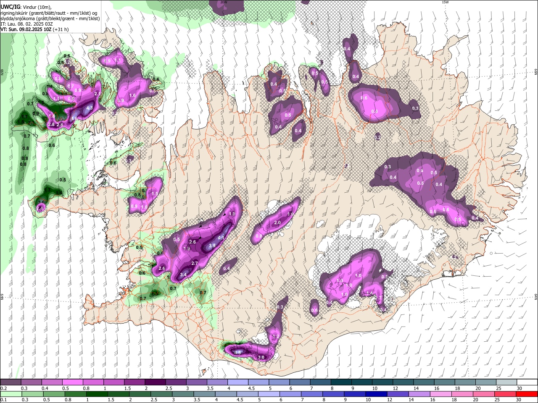538x403 pixels.
Task: Click the 4.1 precipitation value on the map
Action: [x=222, y=237]
